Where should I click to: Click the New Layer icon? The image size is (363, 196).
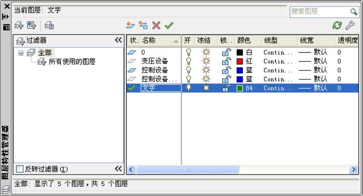point(130,25)
